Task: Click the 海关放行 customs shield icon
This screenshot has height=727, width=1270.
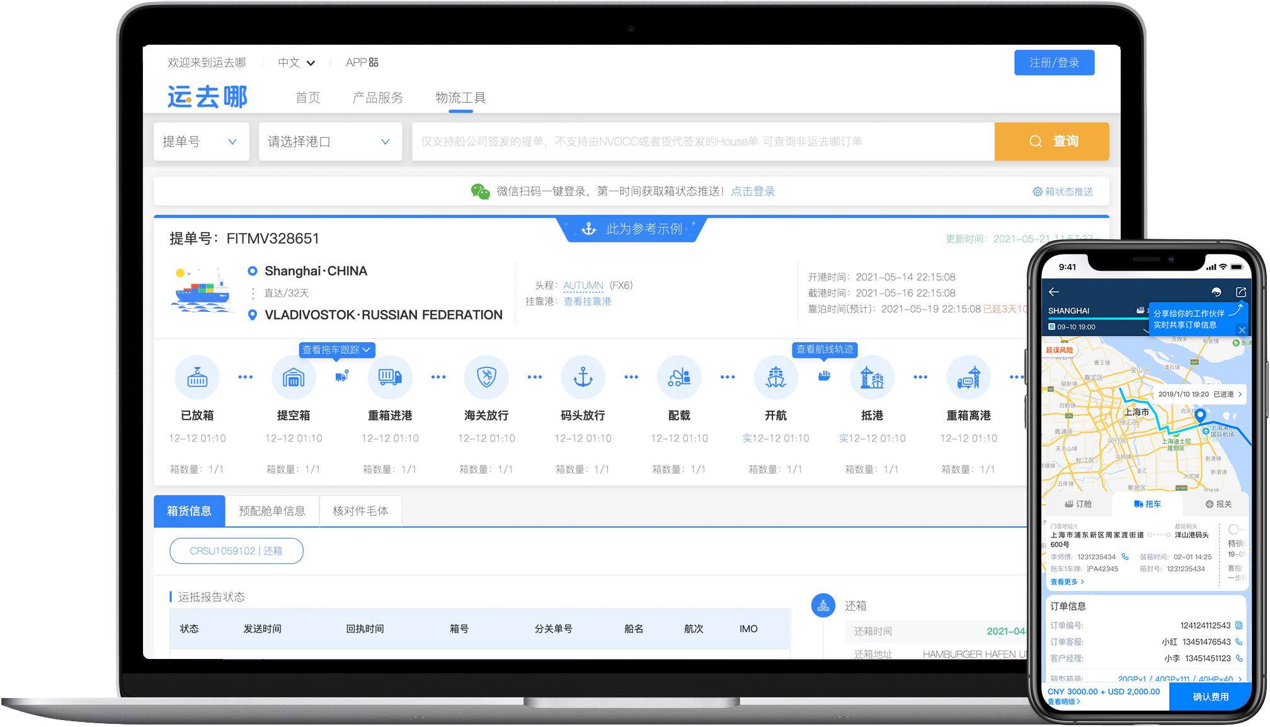Action: click(486, 377)
